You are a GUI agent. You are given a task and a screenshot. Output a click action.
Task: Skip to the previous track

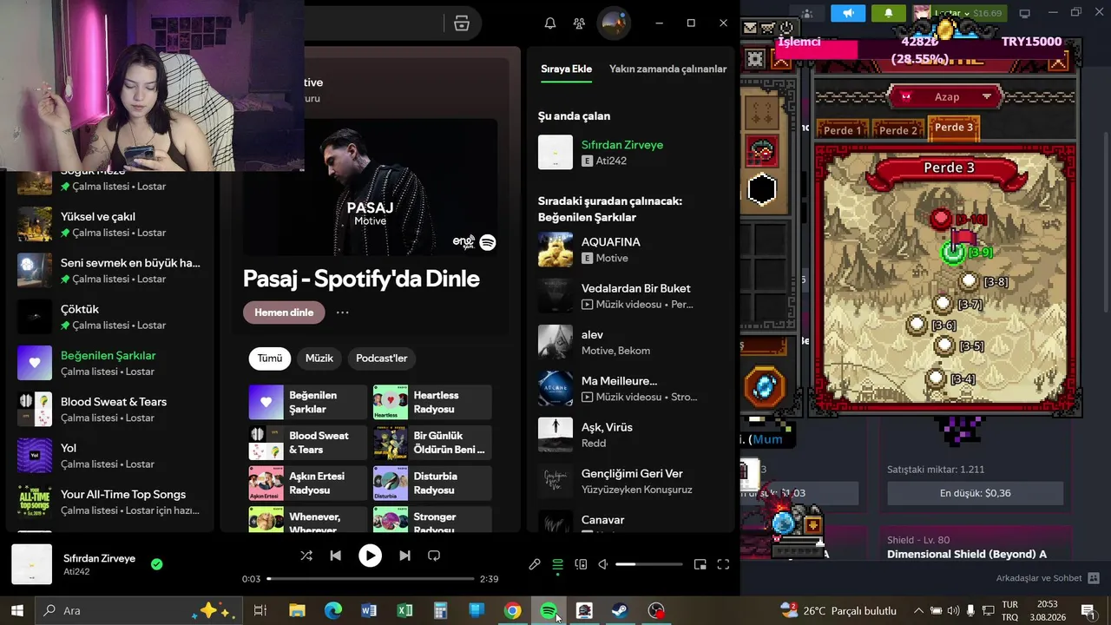[x=336, y=556]
